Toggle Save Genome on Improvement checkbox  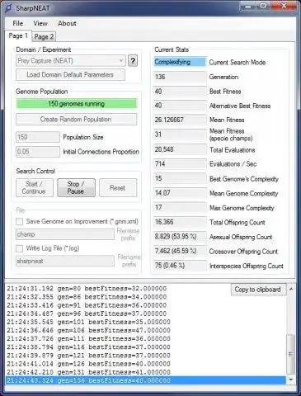(20, 221)
